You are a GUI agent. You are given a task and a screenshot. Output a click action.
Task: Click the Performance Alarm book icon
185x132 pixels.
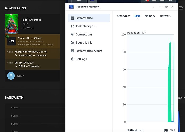click(72, 51)
